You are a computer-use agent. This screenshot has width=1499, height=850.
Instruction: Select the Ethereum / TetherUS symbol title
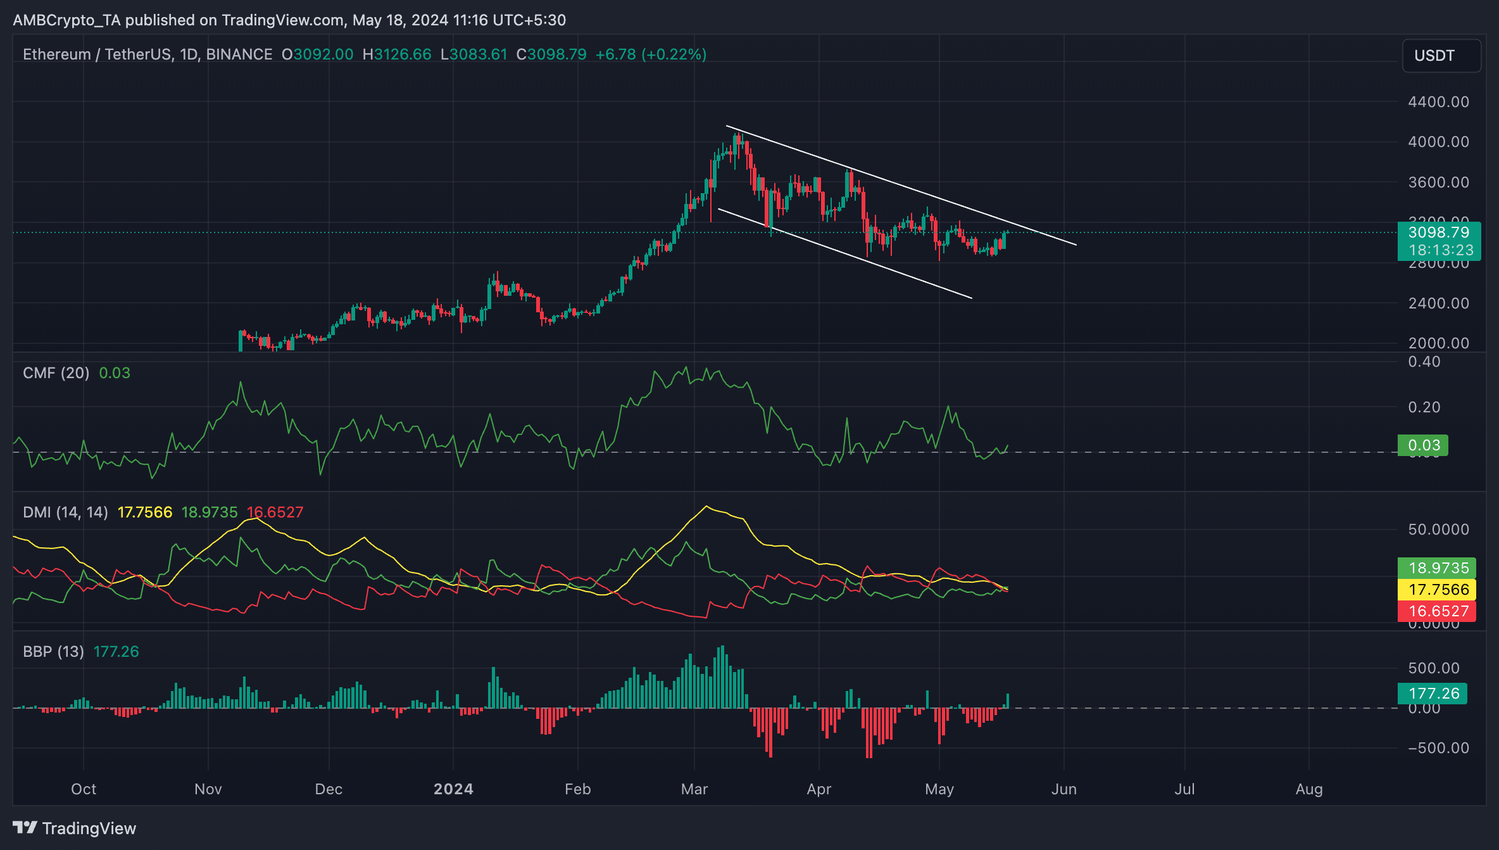tap(147, 54)
